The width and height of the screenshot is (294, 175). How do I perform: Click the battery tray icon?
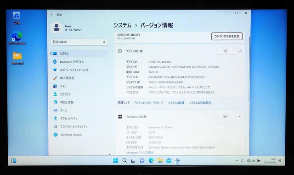[259, 161]
